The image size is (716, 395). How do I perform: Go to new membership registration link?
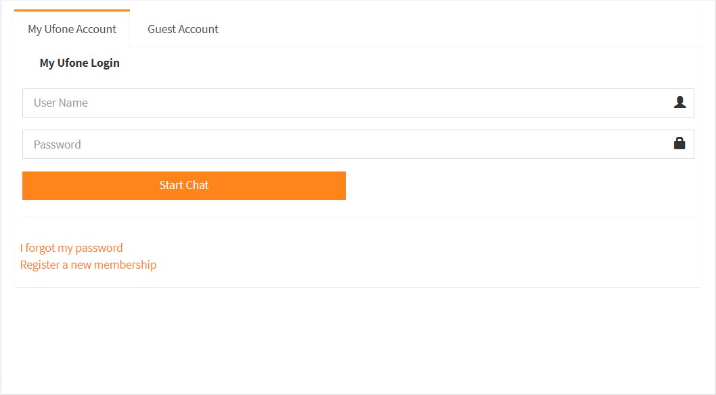(x=88, y=265)
